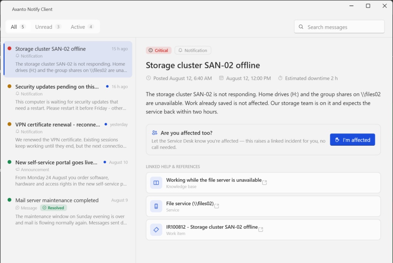Click the I'm affected button

click(x=352, y=140)
